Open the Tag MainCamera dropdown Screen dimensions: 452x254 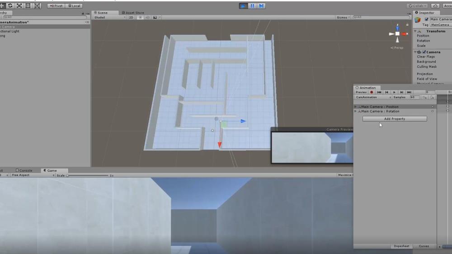440,25
